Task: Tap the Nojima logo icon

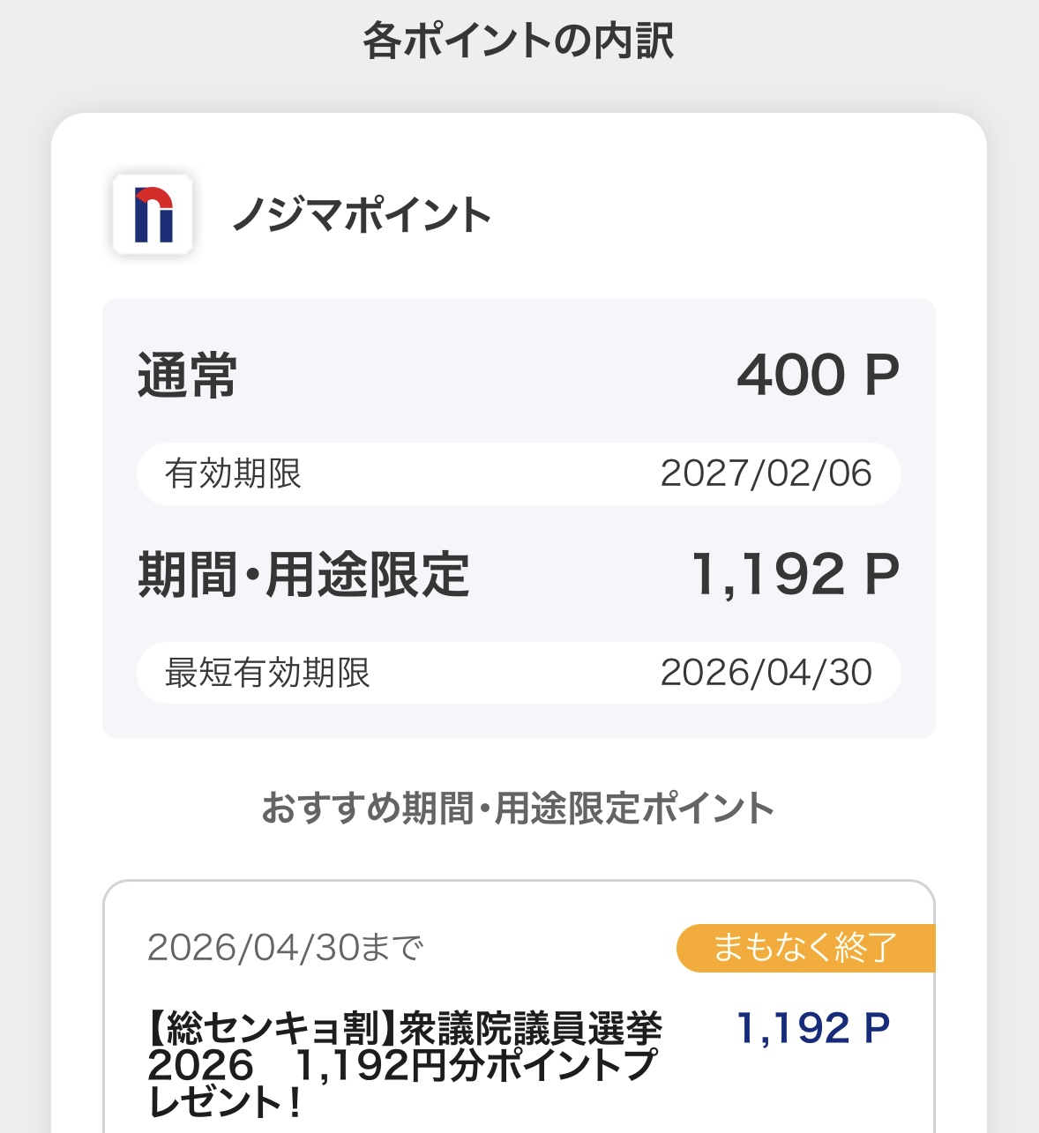Action: click(153, 215)
